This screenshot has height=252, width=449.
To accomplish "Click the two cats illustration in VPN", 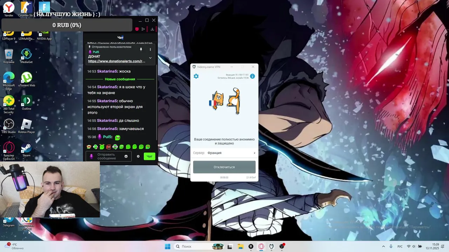I will coord(225,101).
